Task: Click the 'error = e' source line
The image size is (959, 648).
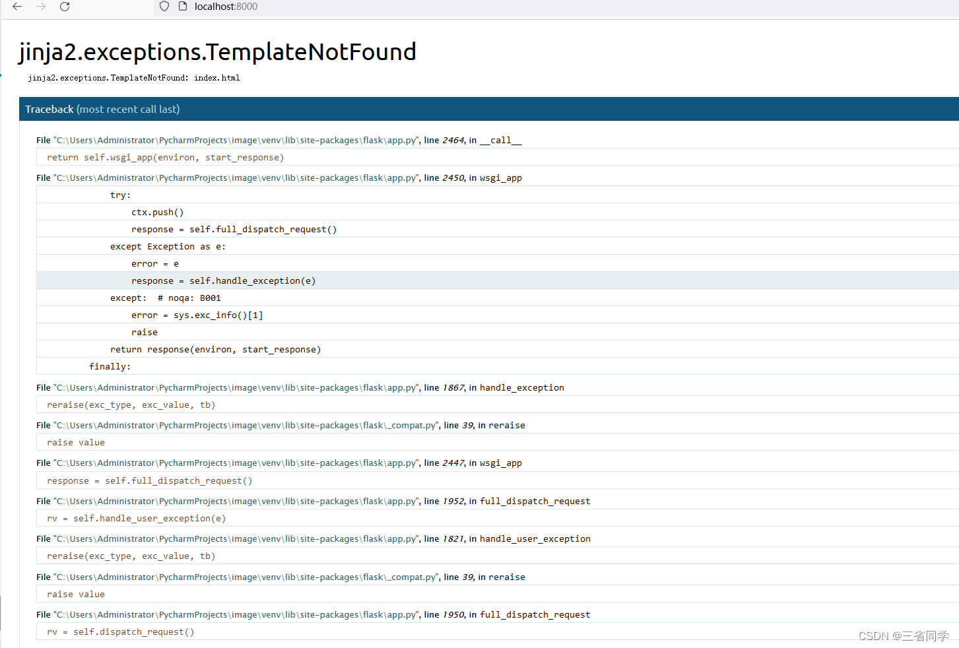Action: pos(498,263)
